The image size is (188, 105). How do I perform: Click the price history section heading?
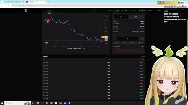(45, 57)
